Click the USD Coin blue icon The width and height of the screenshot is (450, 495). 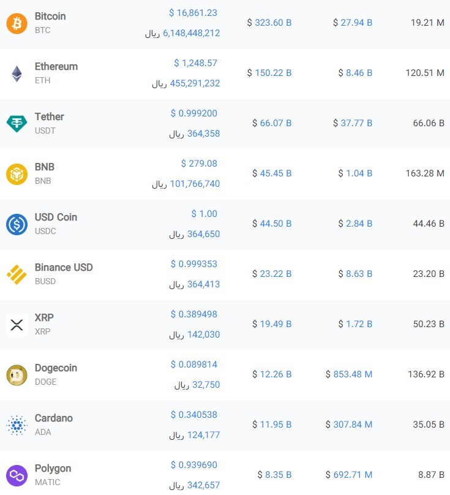pos(17,224)
